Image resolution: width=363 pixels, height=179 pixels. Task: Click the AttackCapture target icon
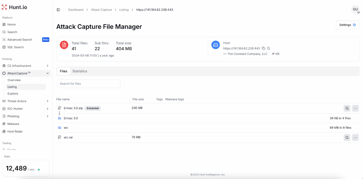(4, 73)
